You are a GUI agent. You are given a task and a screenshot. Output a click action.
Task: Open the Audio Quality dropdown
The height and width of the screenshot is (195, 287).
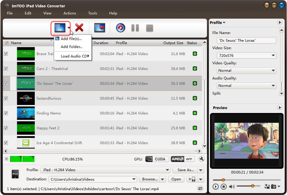pos(246,86)
